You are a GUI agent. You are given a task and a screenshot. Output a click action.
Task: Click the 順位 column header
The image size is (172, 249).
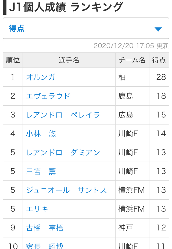coord(13,60)
